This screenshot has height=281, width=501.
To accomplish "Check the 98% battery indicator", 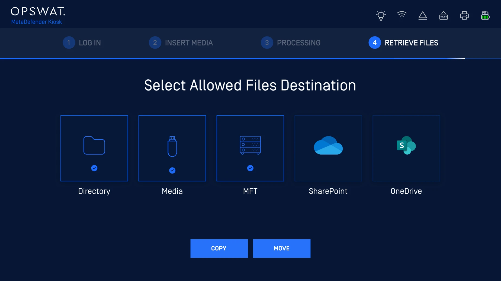I will [485, 15].
